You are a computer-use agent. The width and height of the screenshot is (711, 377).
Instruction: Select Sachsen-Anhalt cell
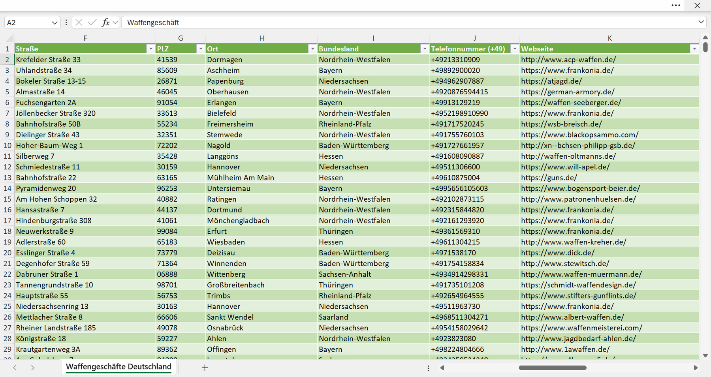tap(373, 274)
